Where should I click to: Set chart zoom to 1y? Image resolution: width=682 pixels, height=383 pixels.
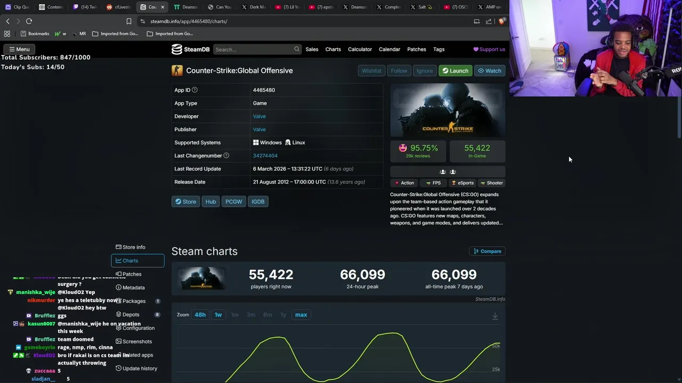point(283,315)
